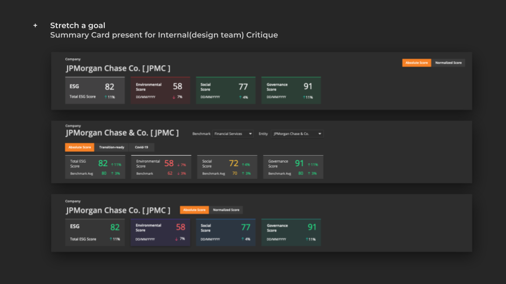Click the up 4% change under white 77
Viewport: 506px width, 284px height.
[x=244, y=97]
